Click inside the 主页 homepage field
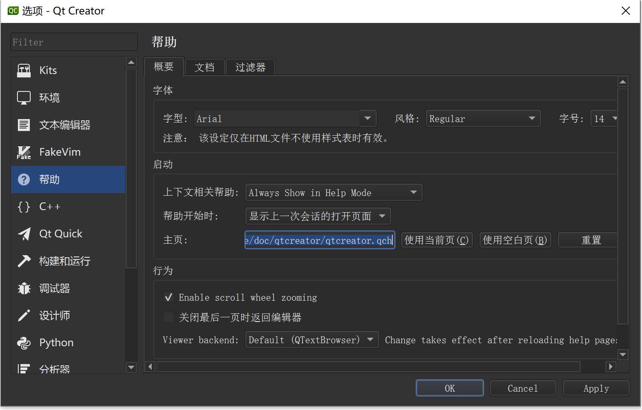Image resolution: width=642 pixels, height=410 pixels. pyautogui.click(x=319, y=240)
